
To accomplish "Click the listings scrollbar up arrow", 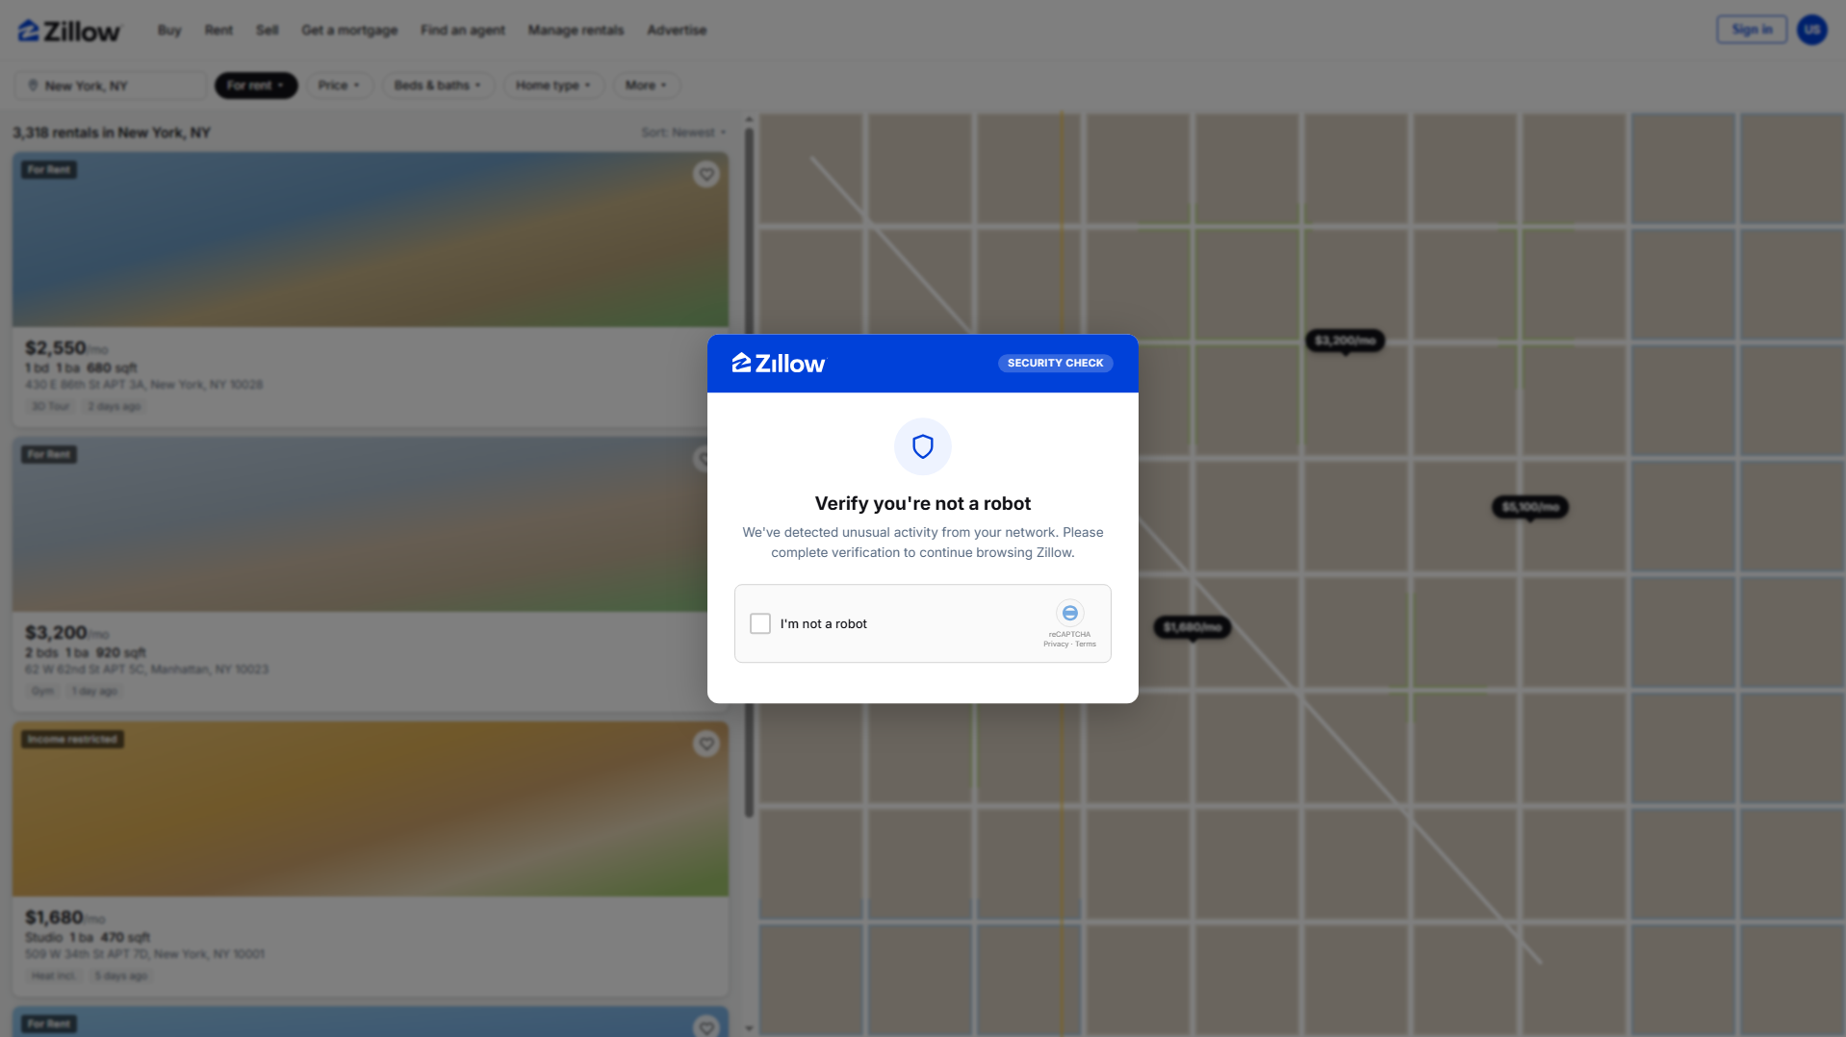I will click(749, 119).
